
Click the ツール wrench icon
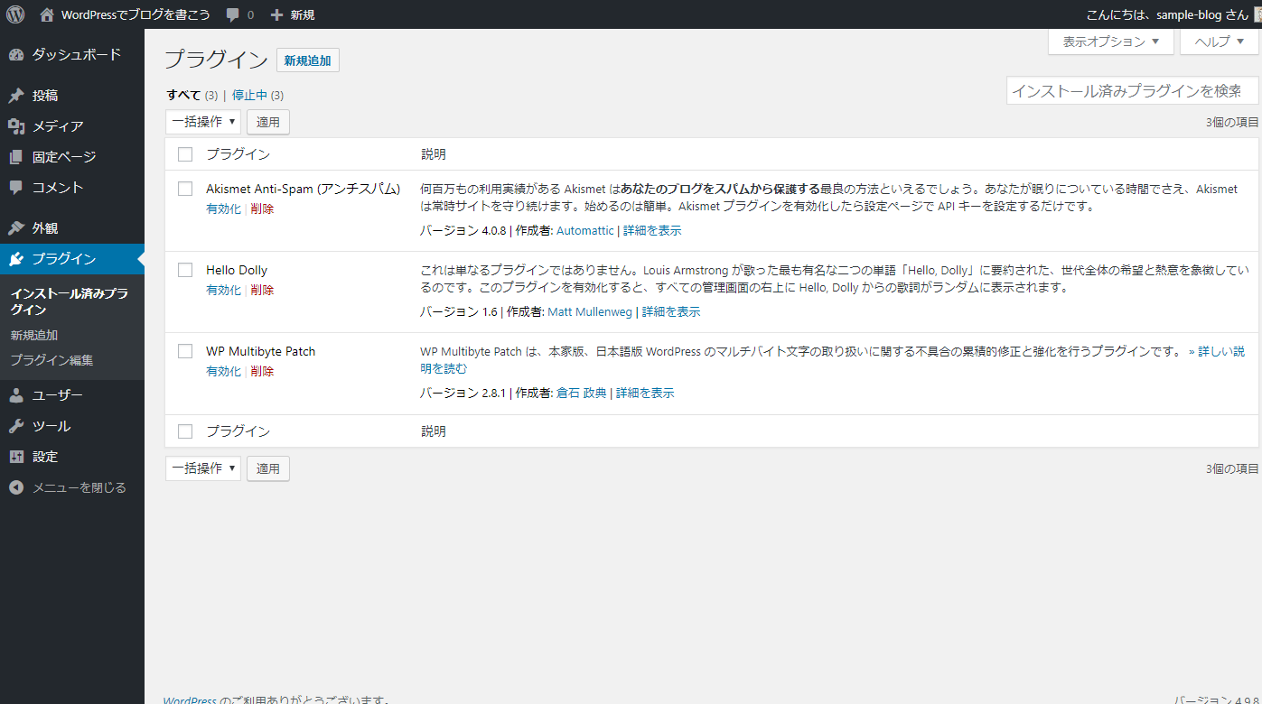pos(16,426)
